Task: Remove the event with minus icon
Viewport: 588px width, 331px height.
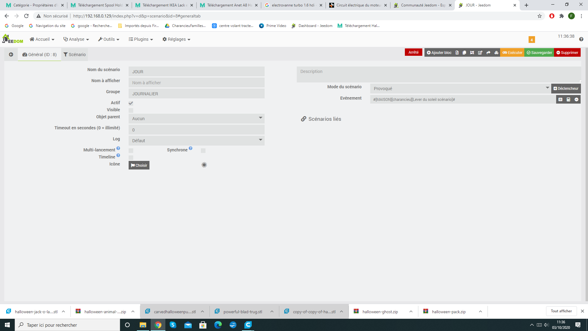Action: click(x=576, y=100)
